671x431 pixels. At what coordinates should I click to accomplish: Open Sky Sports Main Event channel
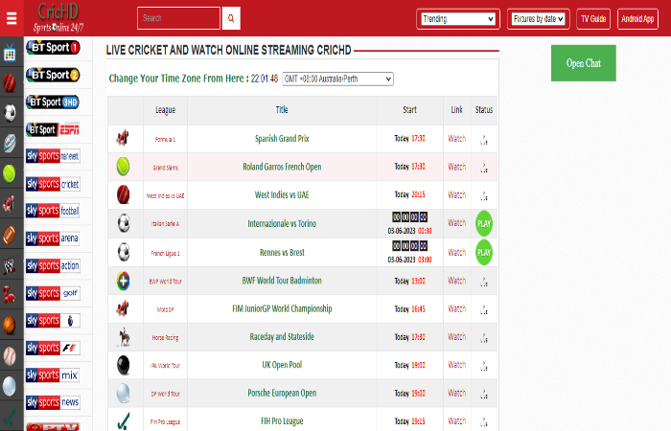pyautogui.click(x=53, y=156)
